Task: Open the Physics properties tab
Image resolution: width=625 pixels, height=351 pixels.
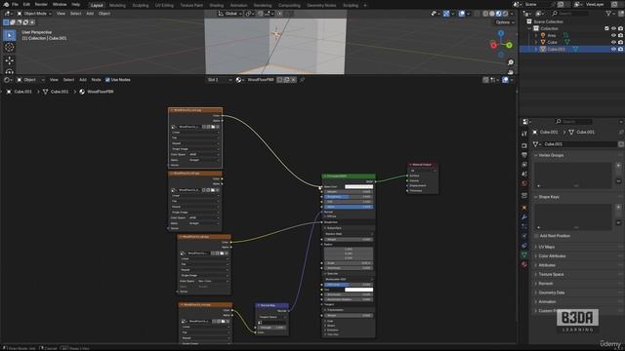Action: coord(524,236)
